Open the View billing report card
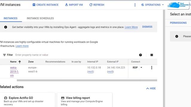 [85, 100]
